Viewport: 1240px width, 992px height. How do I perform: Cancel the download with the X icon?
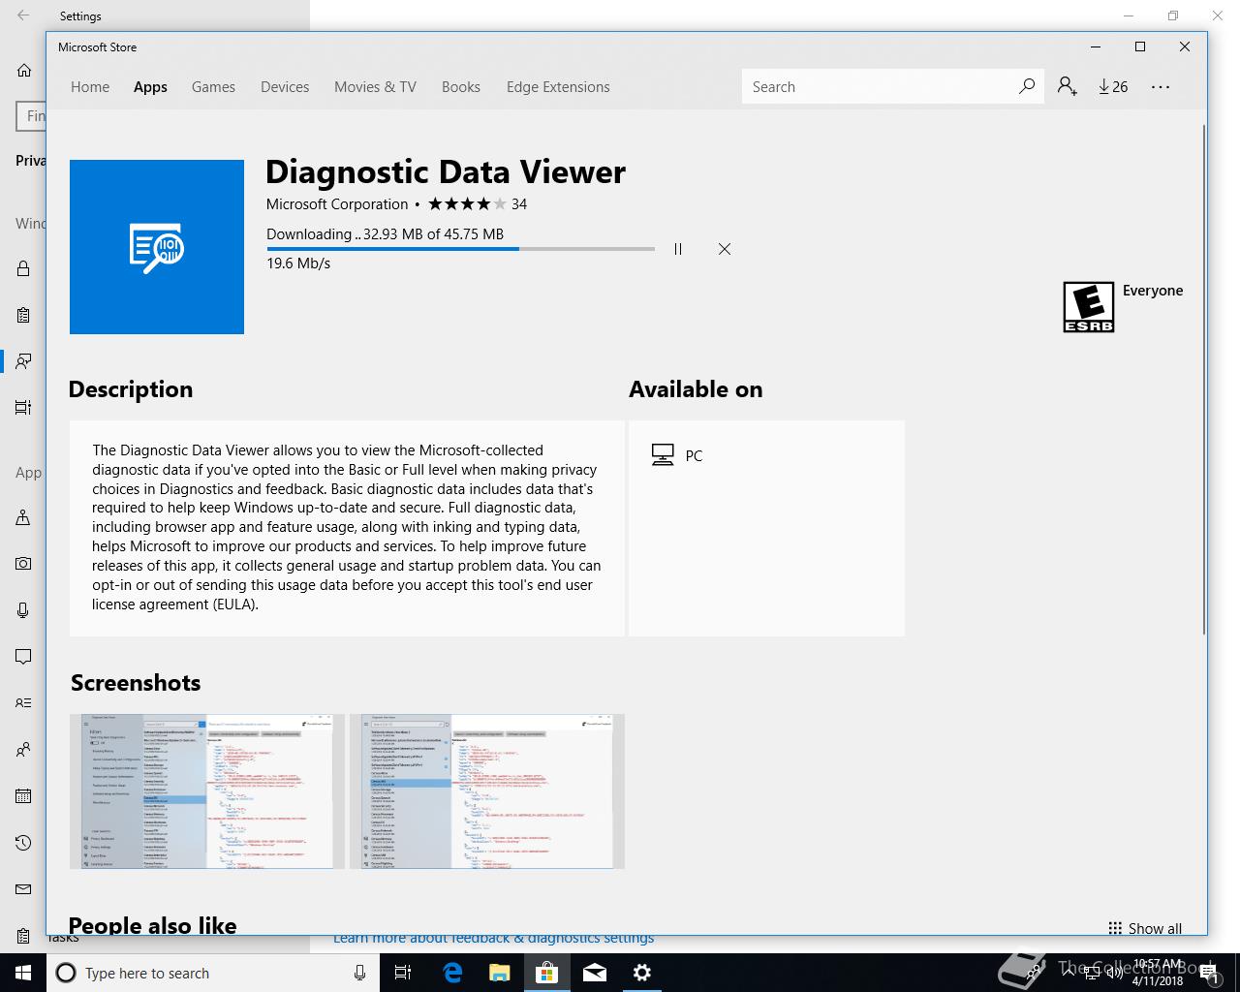[725, 249]
